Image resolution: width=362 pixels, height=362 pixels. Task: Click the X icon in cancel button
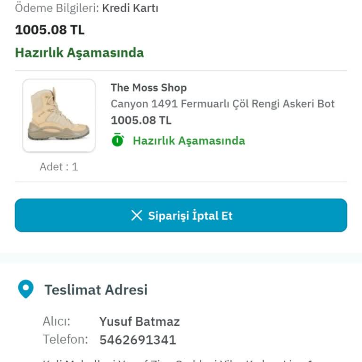[x=137, y=215]
